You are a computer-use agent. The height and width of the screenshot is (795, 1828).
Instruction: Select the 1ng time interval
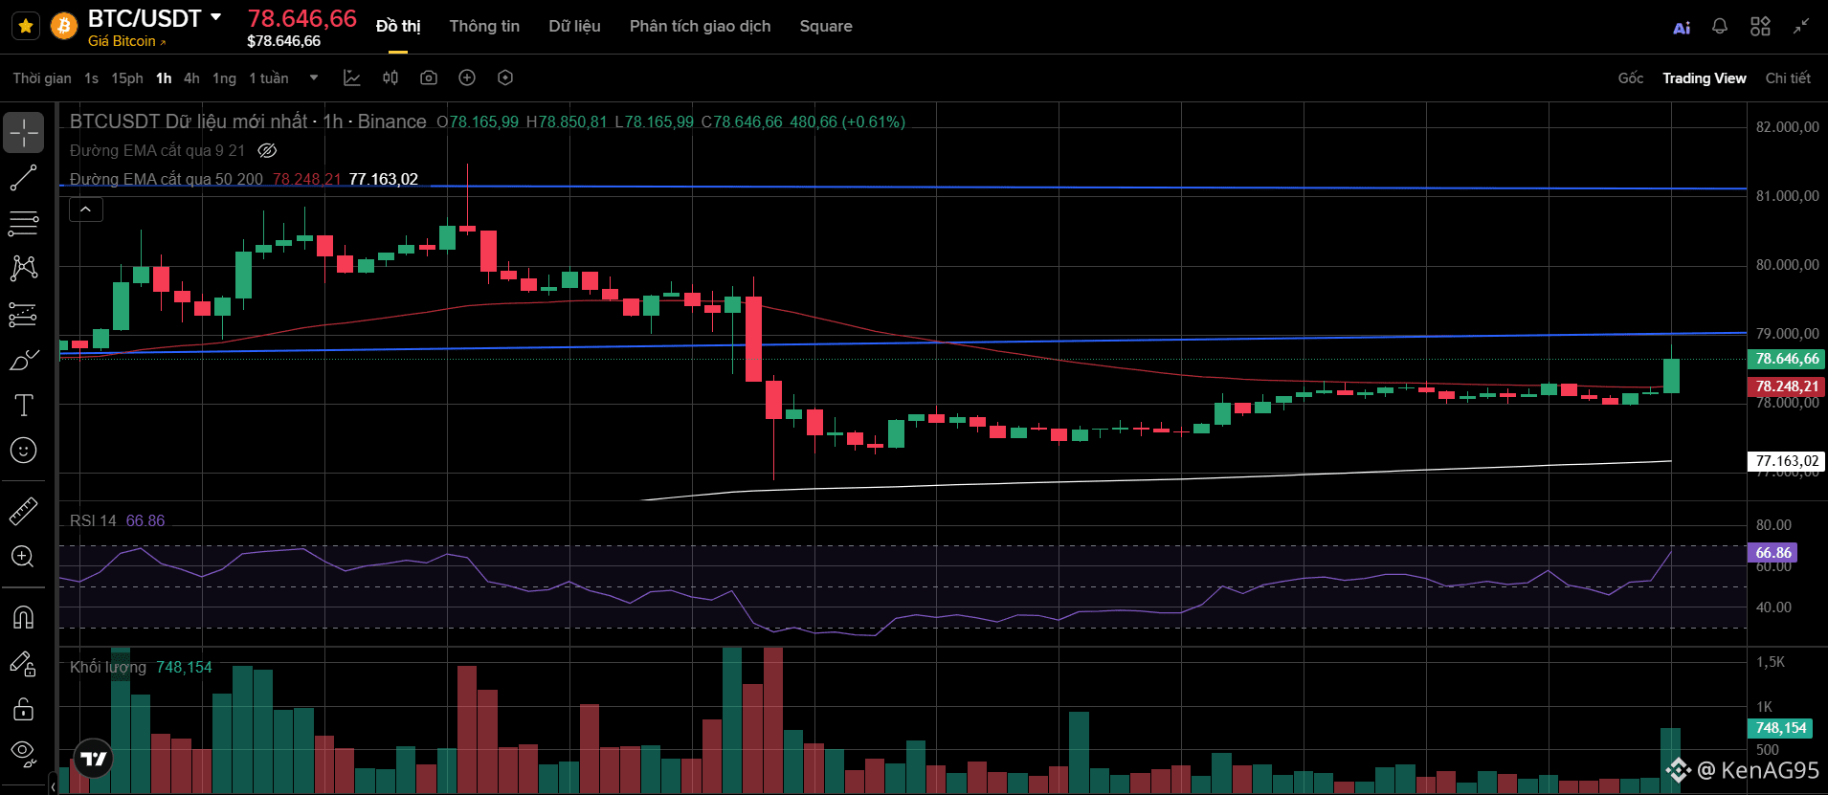tap(224, 78)
